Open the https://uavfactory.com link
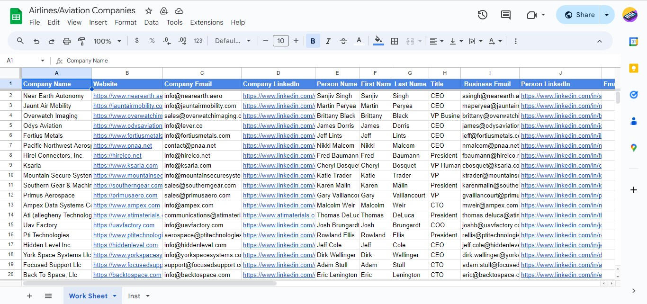 coord(124,225)
